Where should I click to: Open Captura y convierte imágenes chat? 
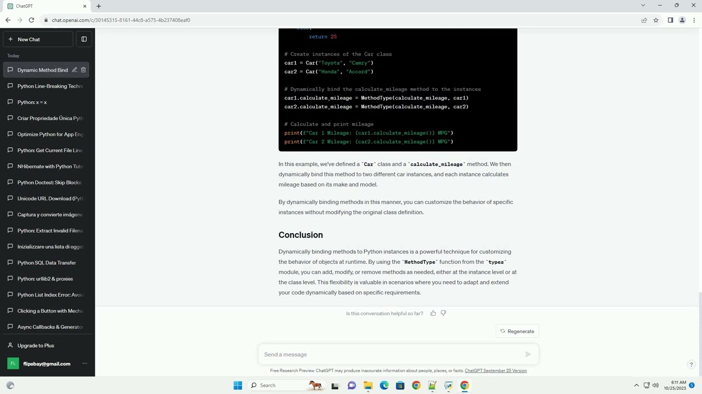47,215
